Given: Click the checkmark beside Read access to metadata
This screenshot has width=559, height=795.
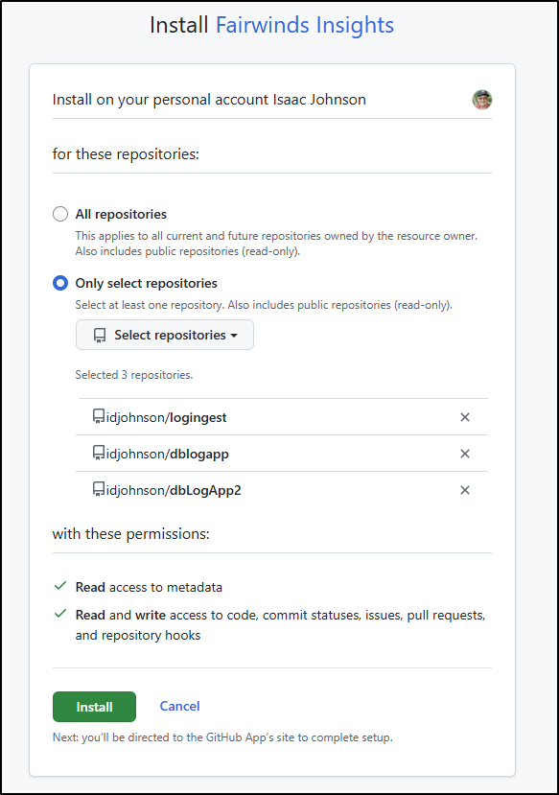Looking at the screenshot, I should 60,586.
